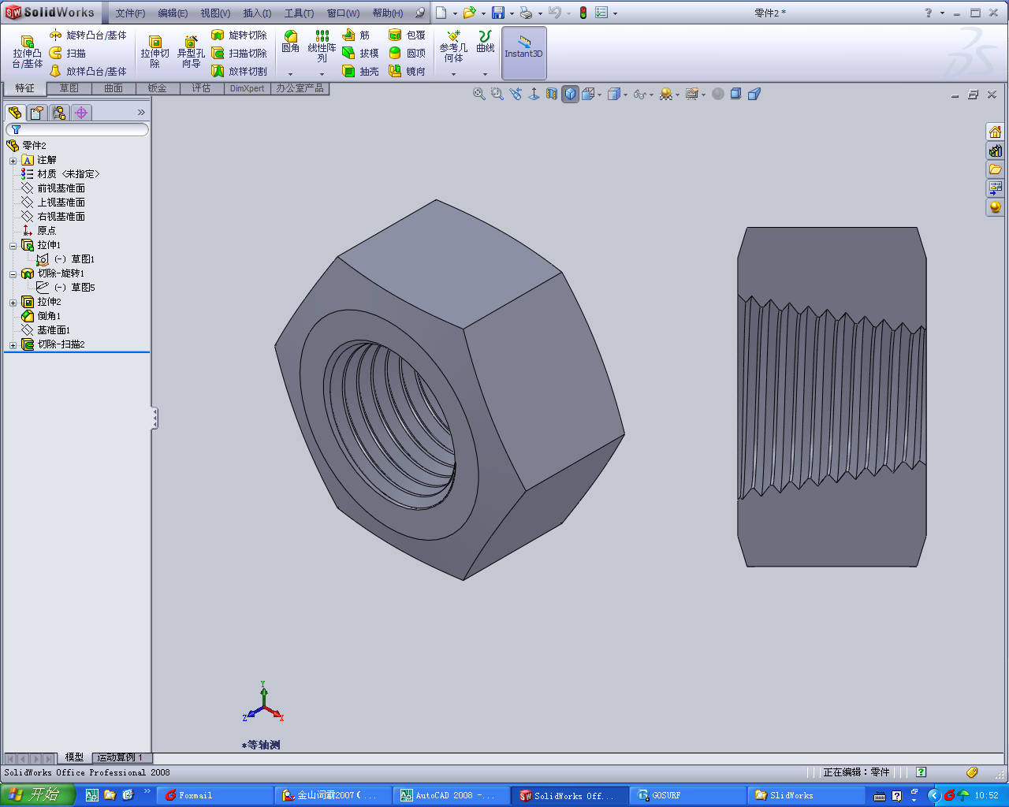Screen dimensions: 1009x807
Task: Select the Revolved Boss/Base (旋转凸台/基体) tool
Action: pos(87,35)
